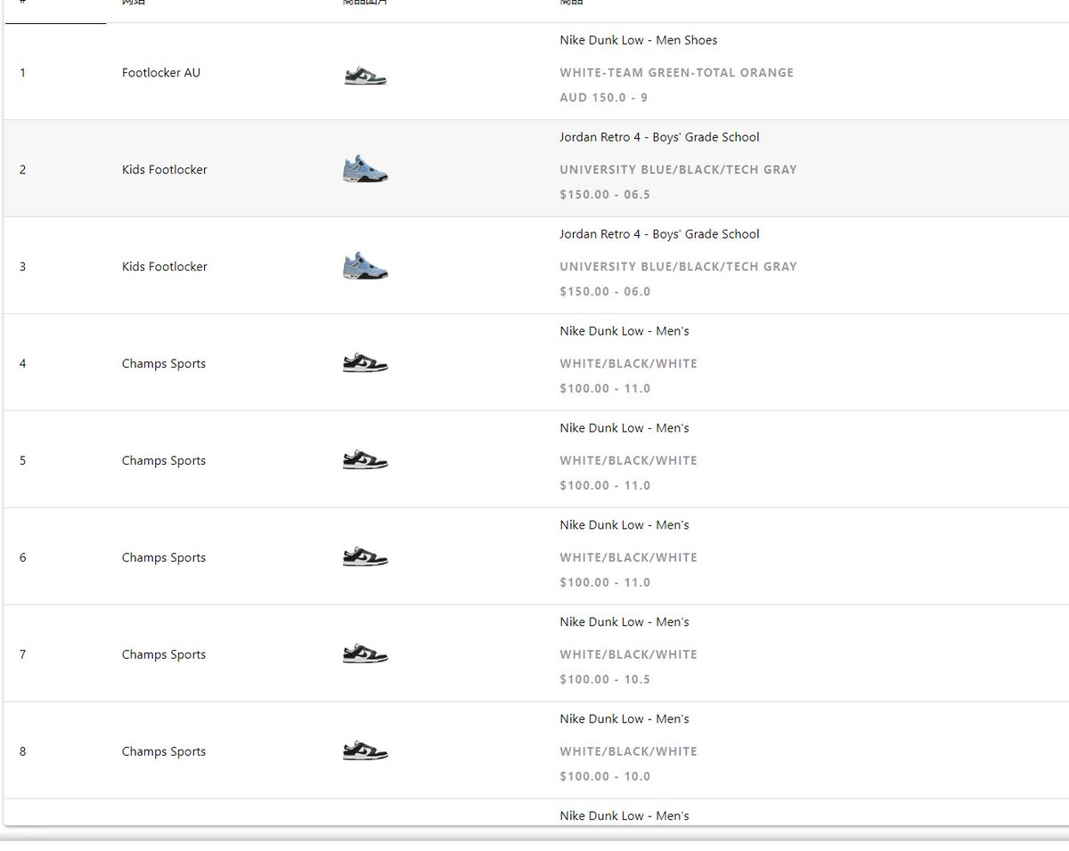Click Champs Sports in row 6
Screen dimensions: 1069x851
(x=164, y=558)
